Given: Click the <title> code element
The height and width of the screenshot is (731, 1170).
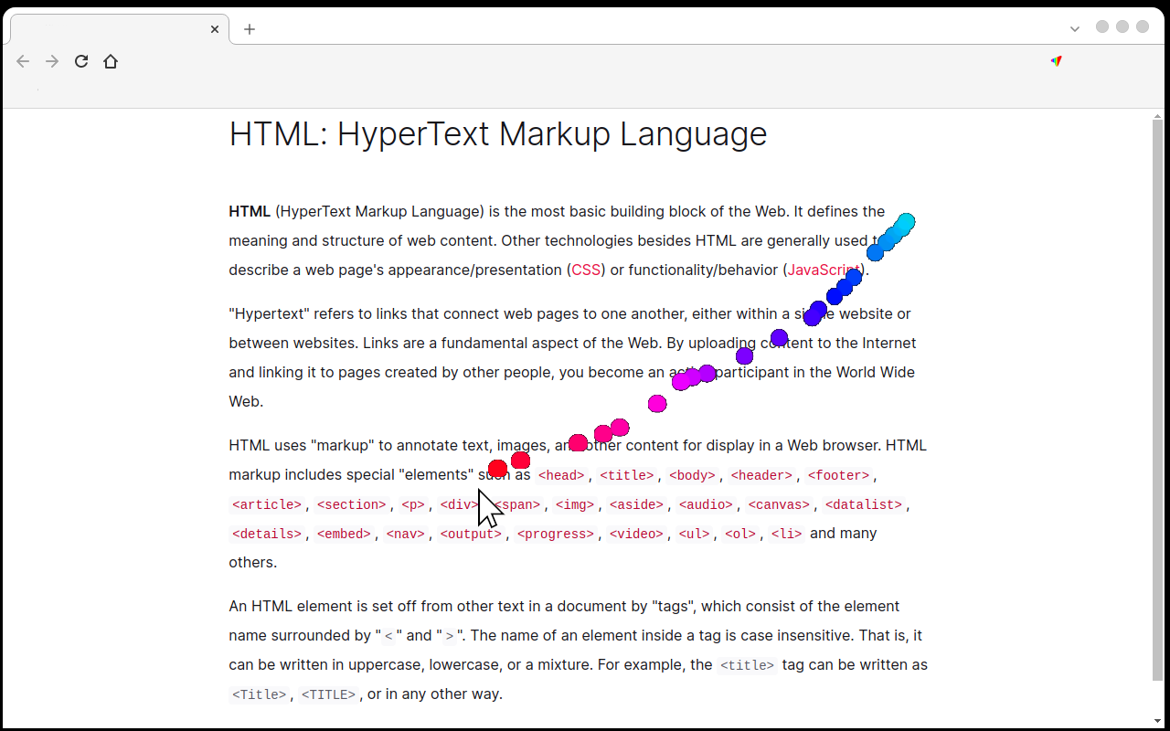Looking at the screenshot, I should click(x=627, y=475).
